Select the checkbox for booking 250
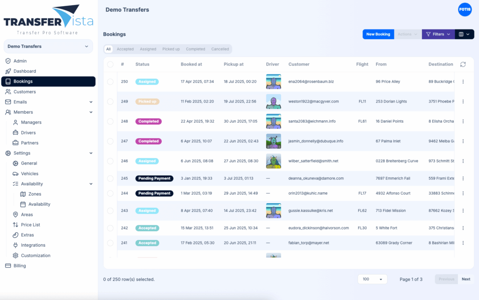 point(111,81)
